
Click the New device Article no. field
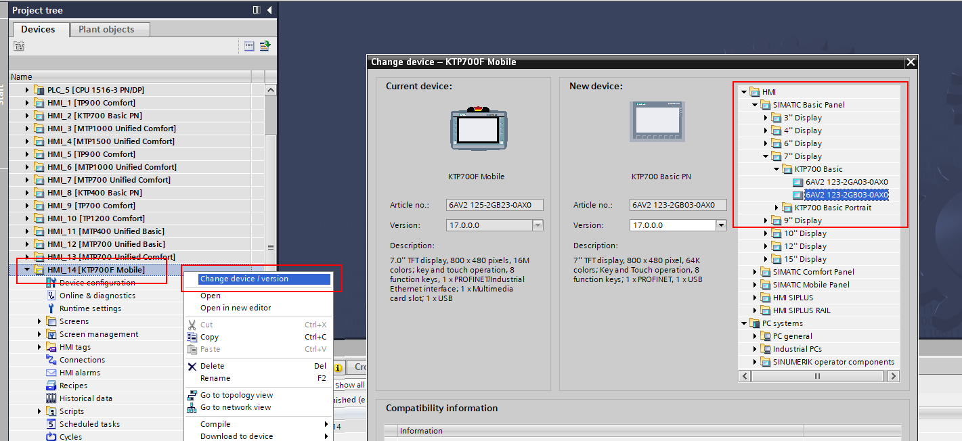(678, 205)
